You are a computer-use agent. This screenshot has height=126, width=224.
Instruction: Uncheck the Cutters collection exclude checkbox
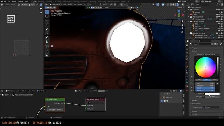[217, 14]
